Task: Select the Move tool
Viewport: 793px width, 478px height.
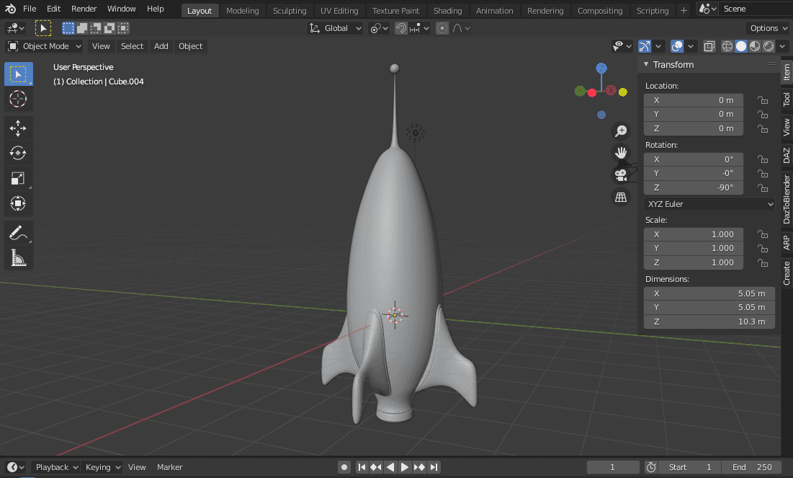Action: 18,128
